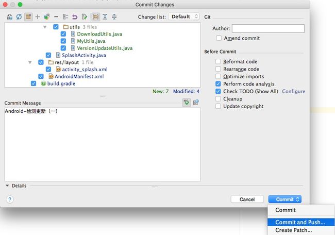Choose Commit and Push from menu

(x=301, y=222)
